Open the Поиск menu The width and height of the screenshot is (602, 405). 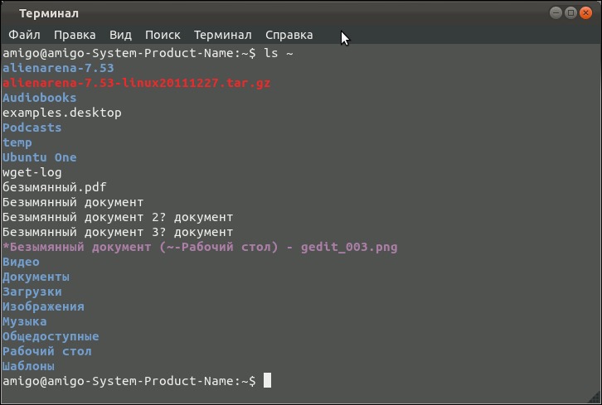(163, 35)
